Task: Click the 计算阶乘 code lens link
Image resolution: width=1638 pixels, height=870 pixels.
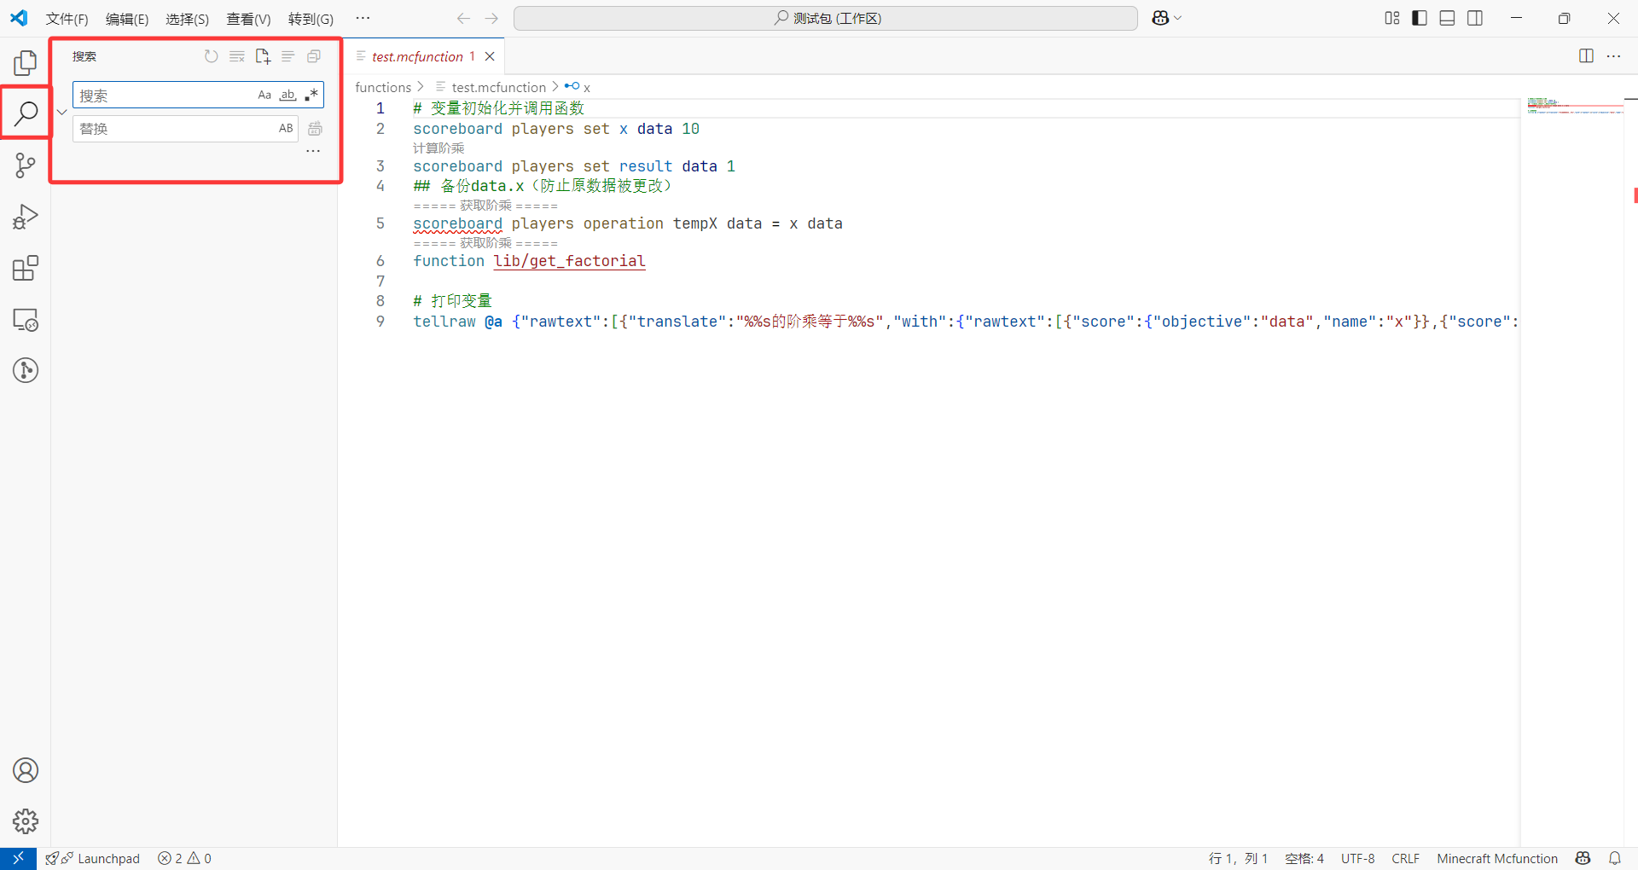Action: [x=439, y=148]
